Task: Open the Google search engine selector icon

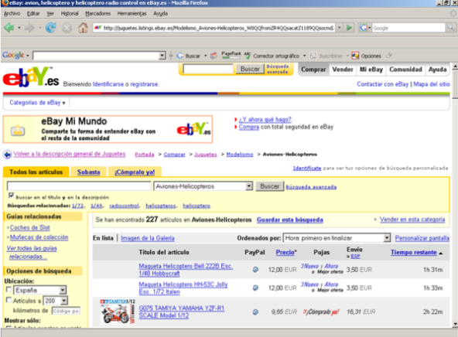Action: [x=365, y=28]
